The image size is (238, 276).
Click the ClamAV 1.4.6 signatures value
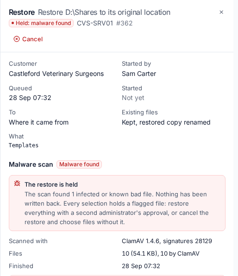(x=167, y=241)
